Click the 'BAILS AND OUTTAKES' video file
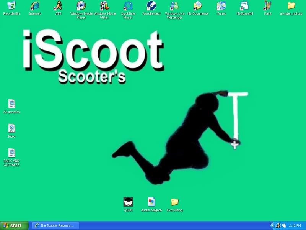306x230 pixels. coord(11,153)
